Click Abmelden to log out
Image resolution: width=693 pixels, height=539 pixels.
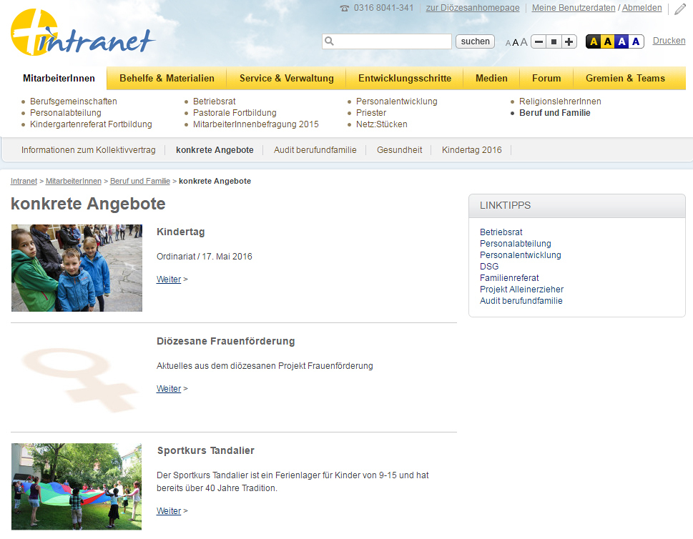tap(642, 8)
